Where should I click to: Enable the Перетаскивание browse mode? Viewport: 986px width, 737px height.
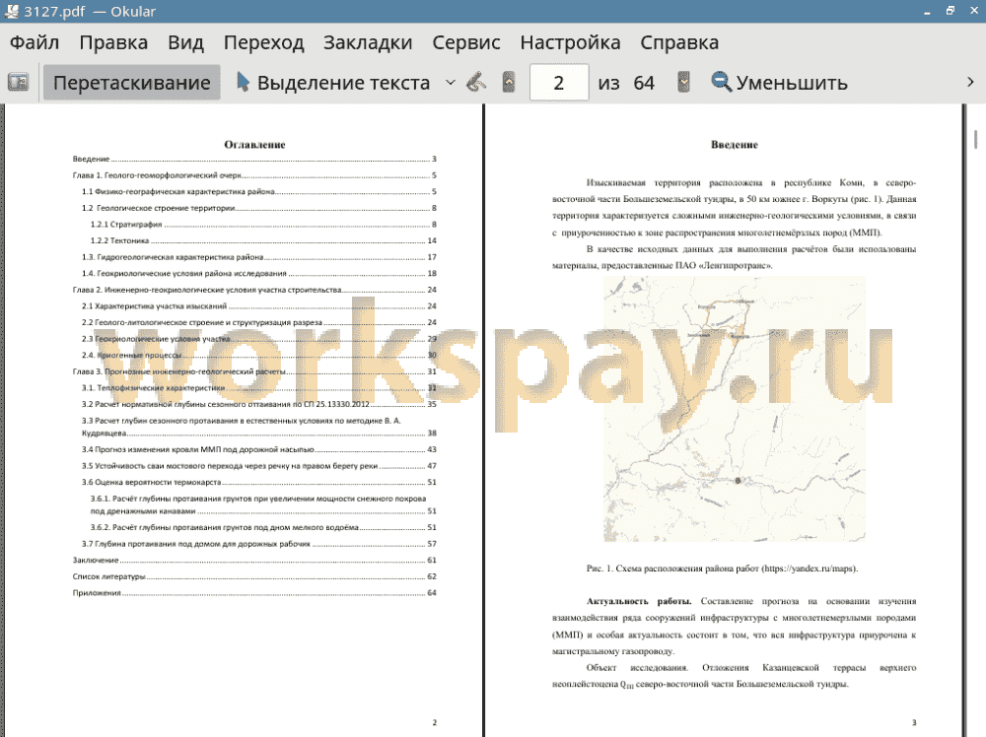pos(131,83)
